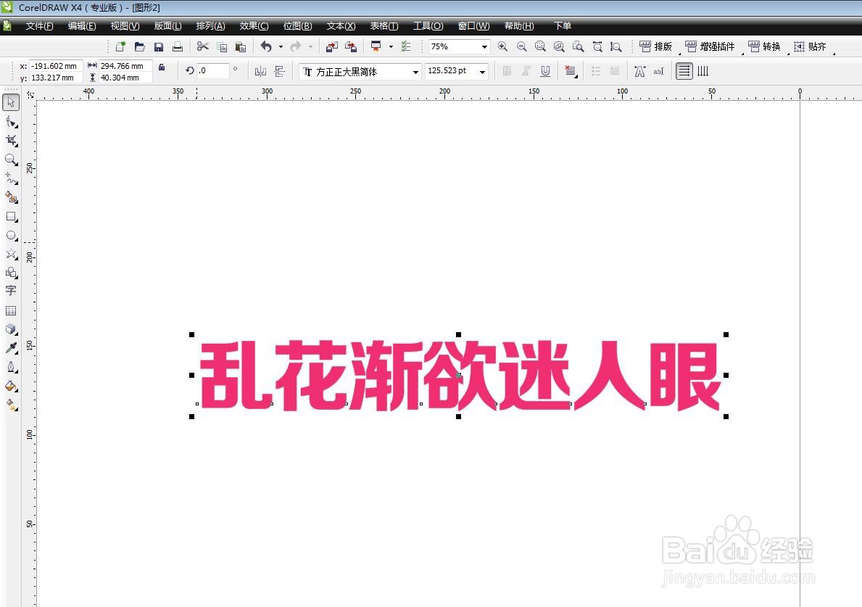Click the zoom in magnifier
The width and height of the screenshot is (862, 607).
click(x=502, y=46)
